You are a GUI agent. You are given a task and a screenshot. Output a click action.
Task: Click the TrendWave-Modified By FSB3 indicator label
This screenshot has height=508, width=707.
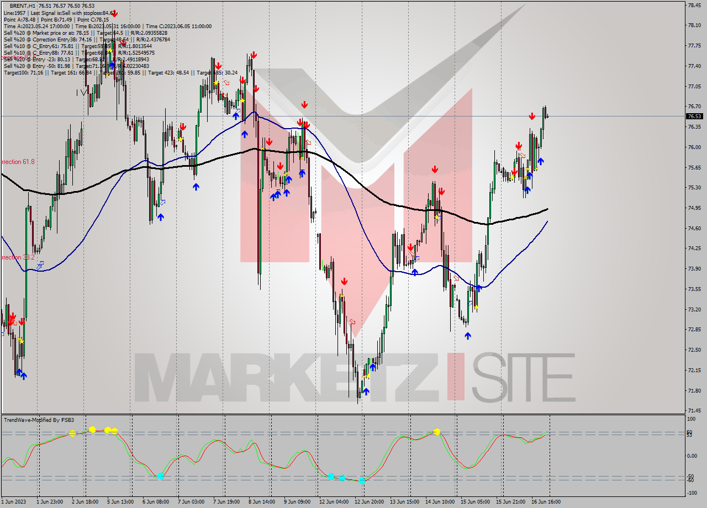[39, 420]
